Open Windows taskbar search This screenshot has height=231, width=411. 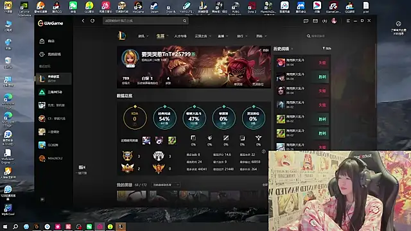[x=15, y=227]
